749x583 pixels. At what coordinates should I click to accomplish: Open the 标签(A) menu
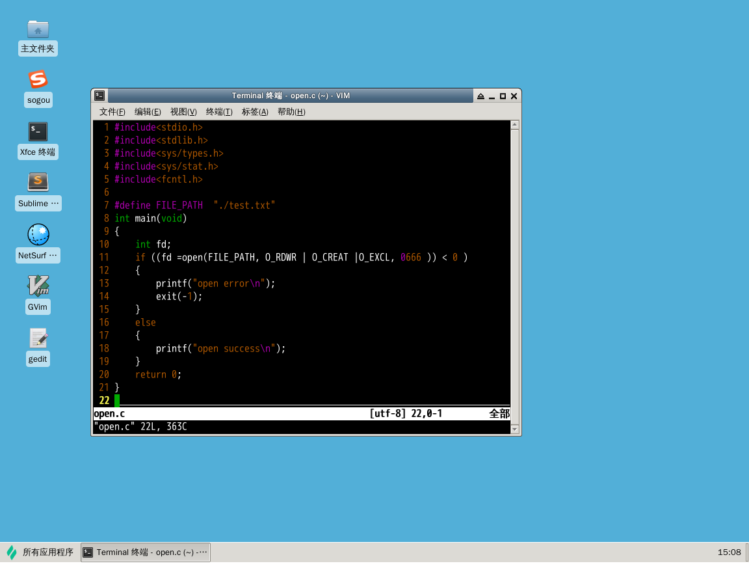tap(255, 112)
